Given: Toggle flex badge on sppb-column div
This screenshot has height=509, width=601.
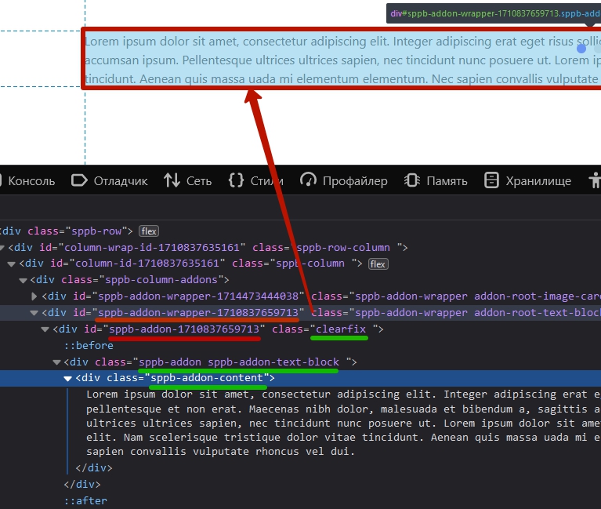Looking at the screenshot, I should pos(378,264).
